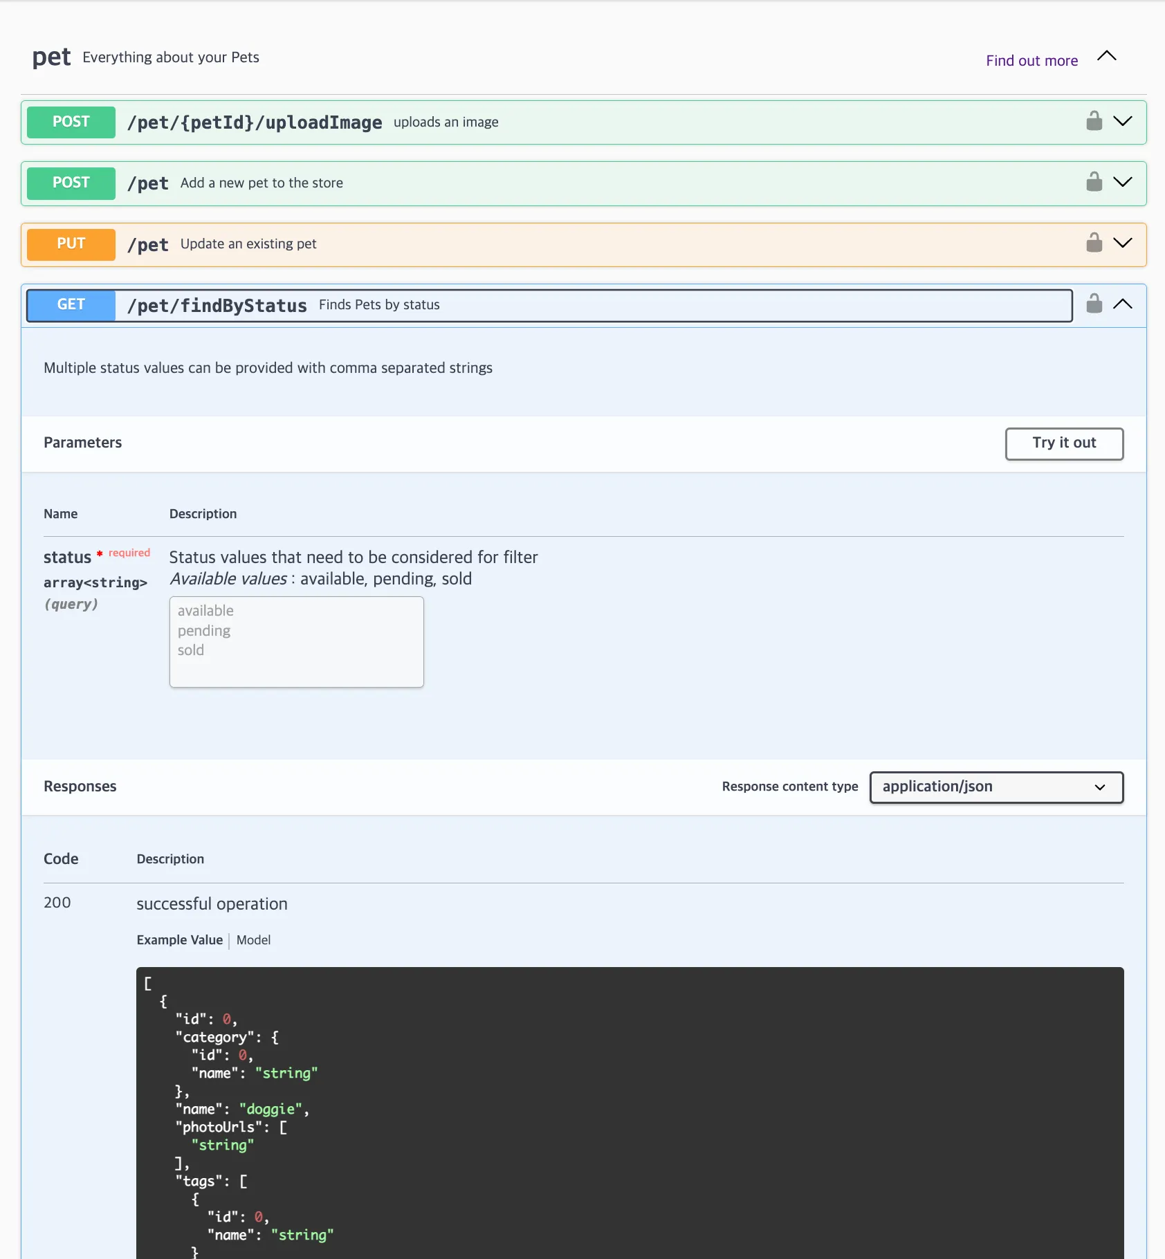Viewport: 1165px width, 1259px height.
Task: Open the Response content type dropdown
Action: (996, 787)
